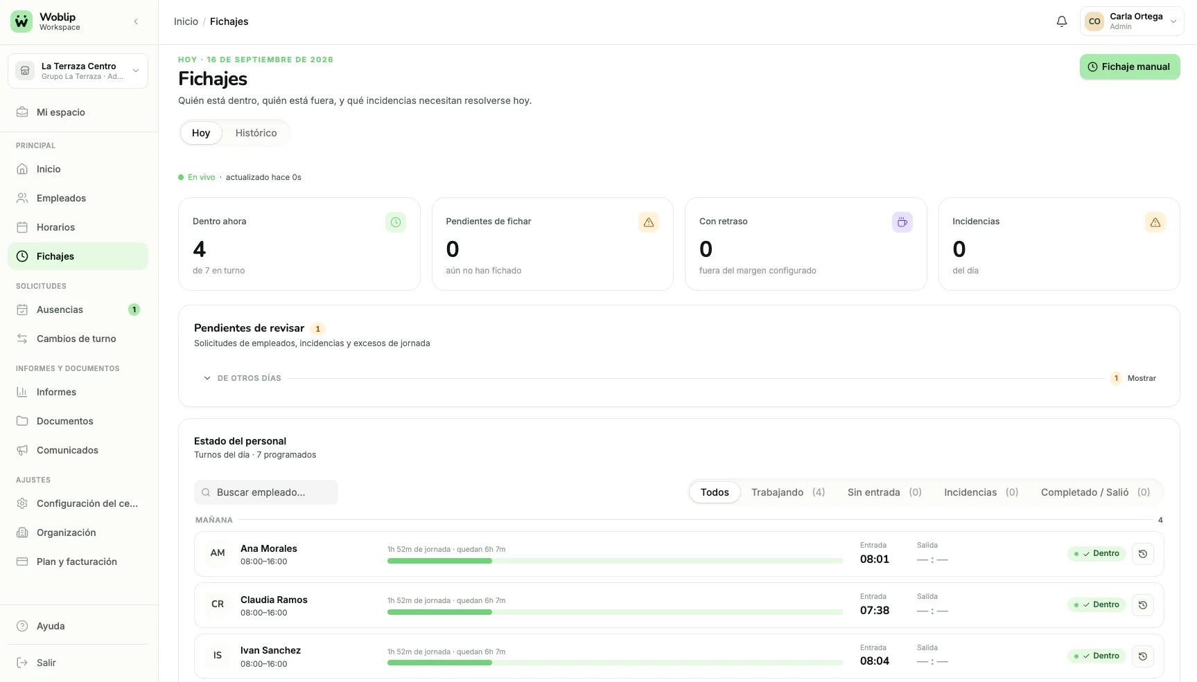Filter by Completado / Salió (0)
The image size is (1197, 682).
[1095, 492]
